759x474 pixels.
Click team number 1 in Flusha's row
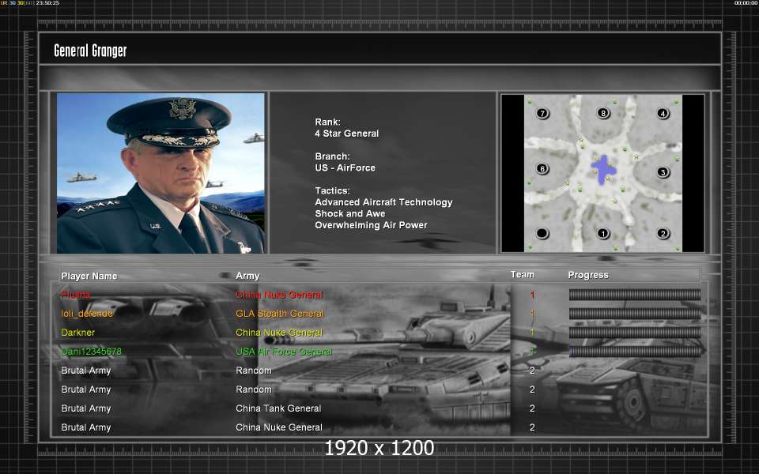coord(532,295)
